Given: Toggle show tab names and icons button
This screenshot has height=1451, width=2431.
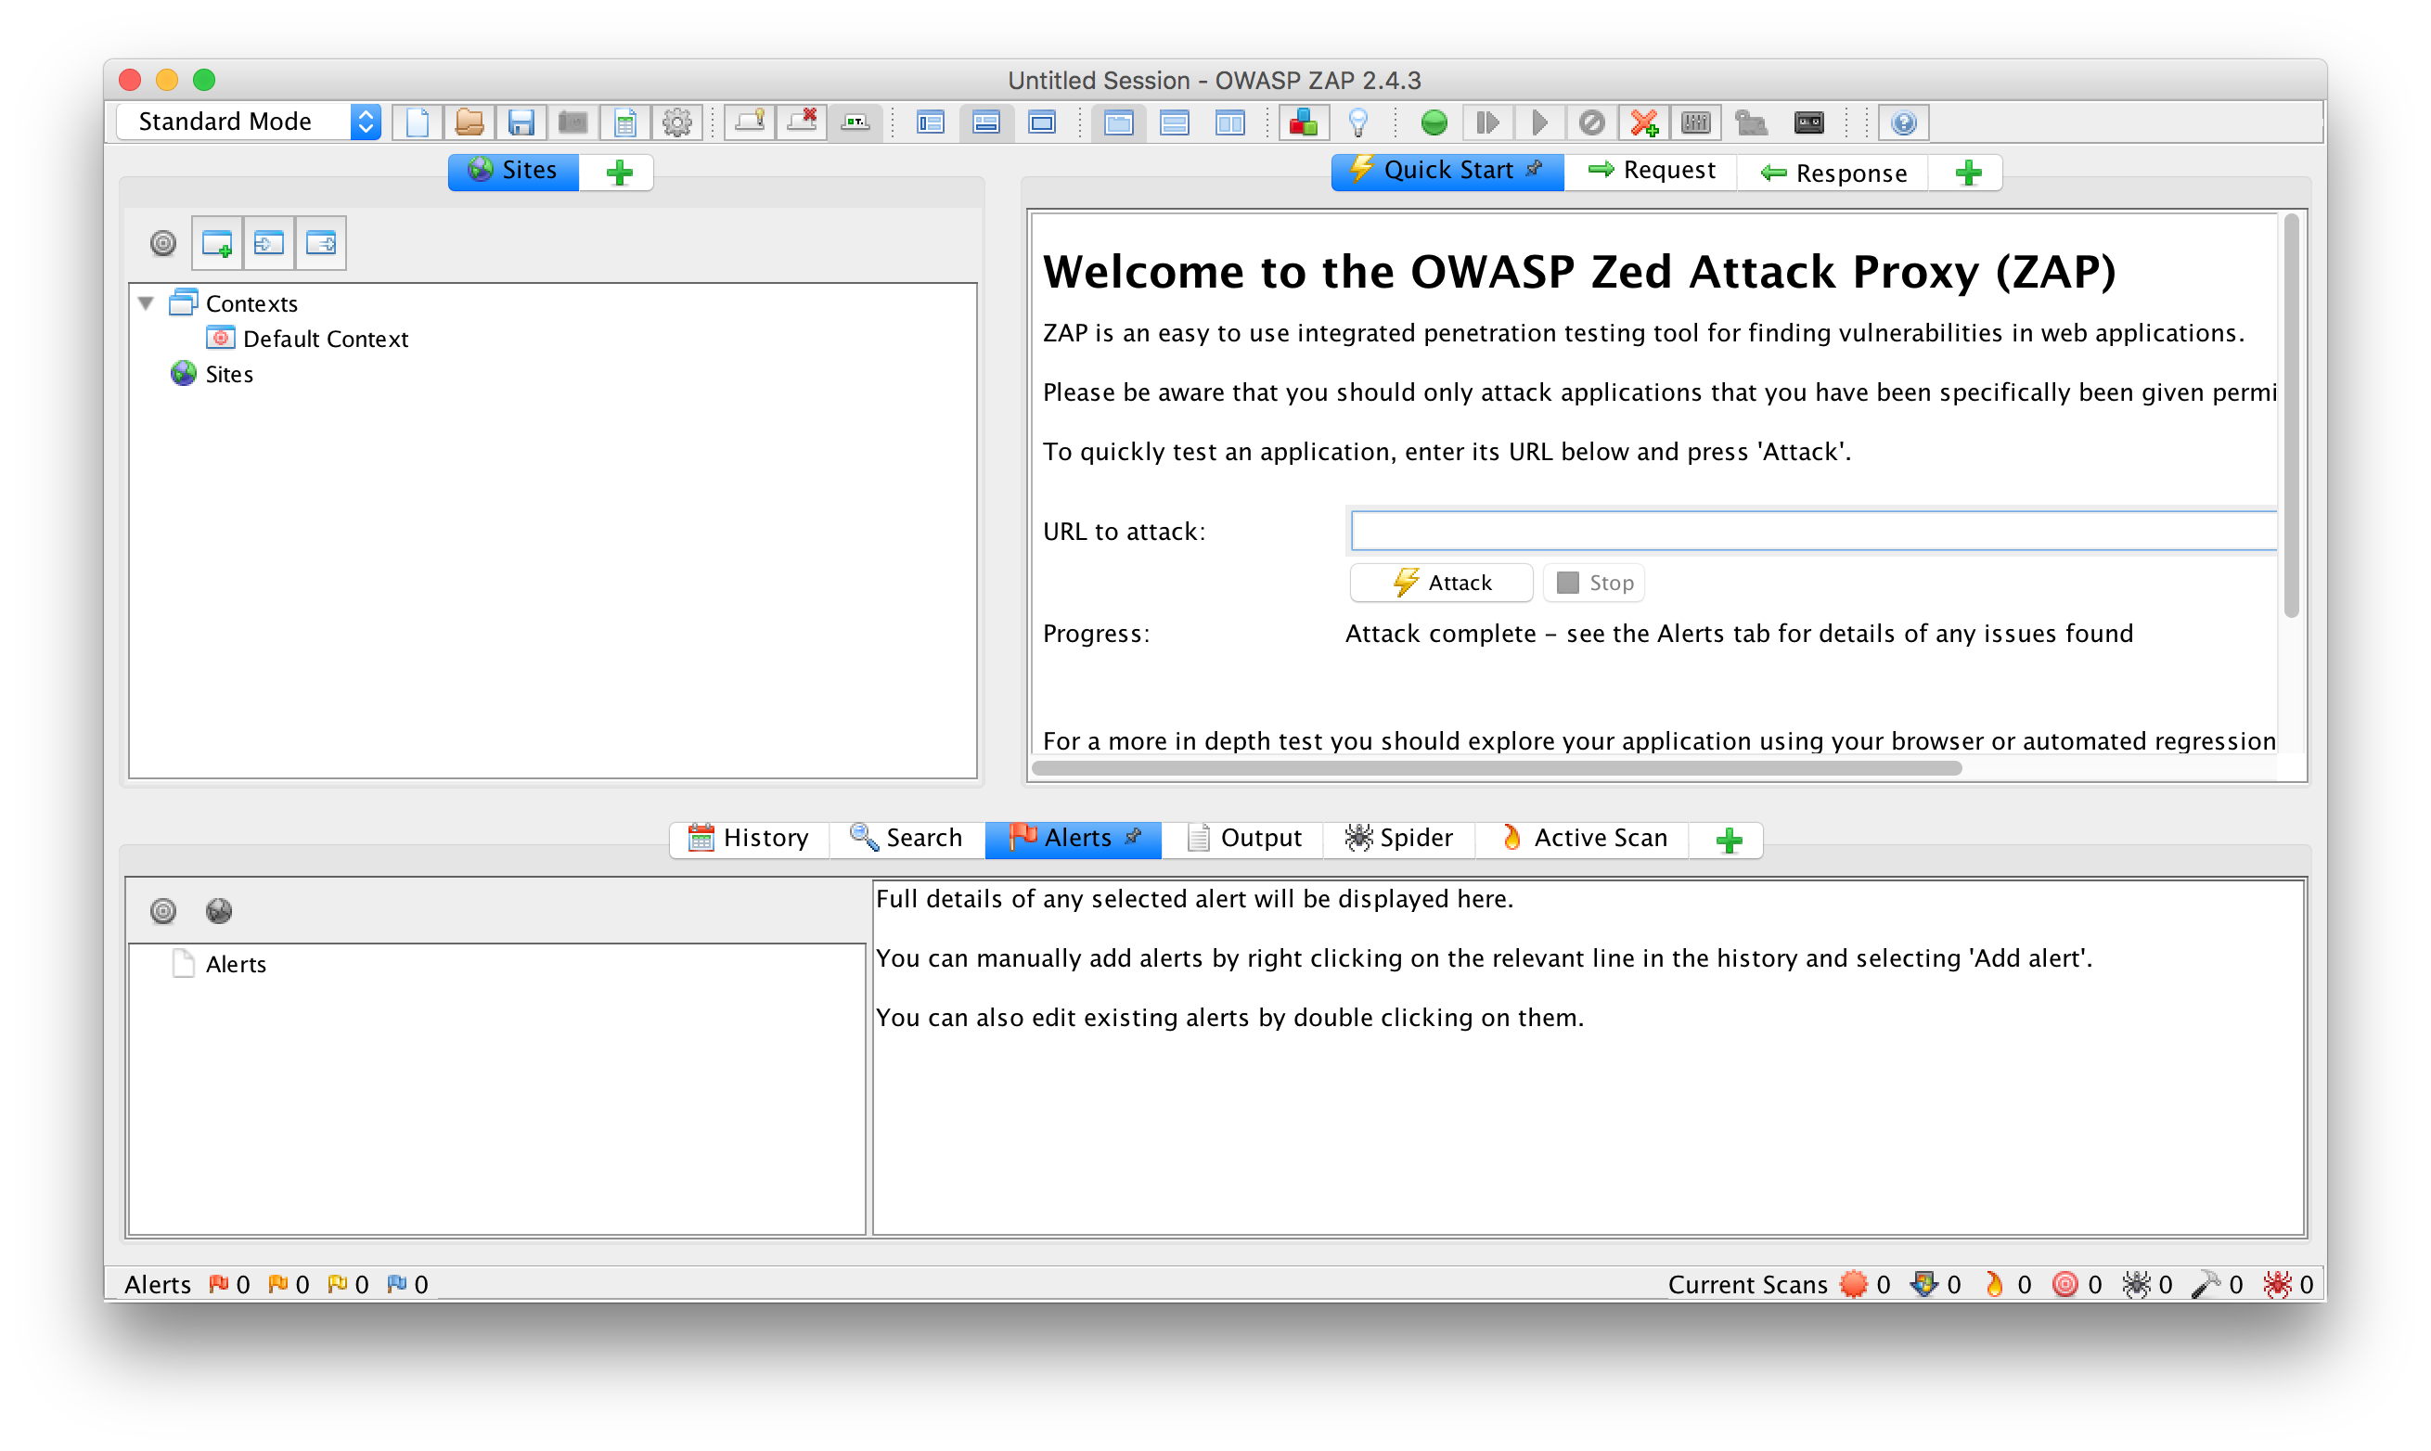Looking at the screenshot, I should [855, 122].
